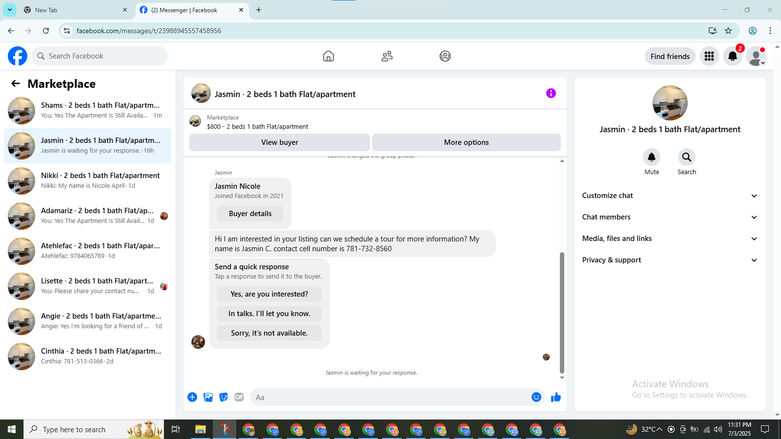Open the emoji picker smiley icon

[536, 397]
